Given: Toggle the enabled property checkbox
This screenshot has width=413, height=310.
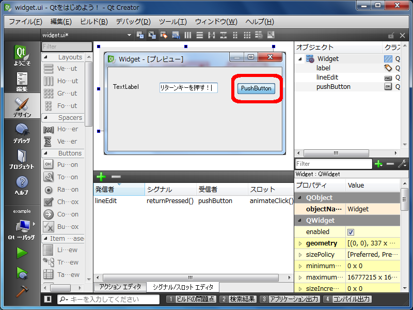Looking at the screenshot, I should 351,232.
